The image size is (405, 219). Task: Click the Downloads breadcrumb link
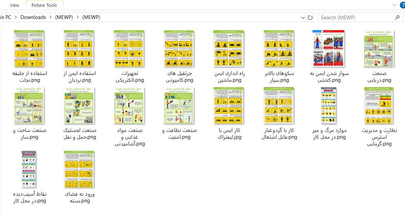click(33, 17)
